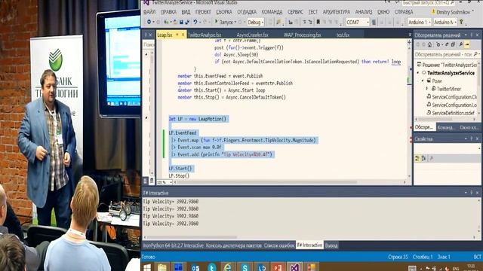The height and width of the screenshot is (271, 483).
Task: Switch to the Leap.fsx editor tab
Action: click(x=165, y=35)
